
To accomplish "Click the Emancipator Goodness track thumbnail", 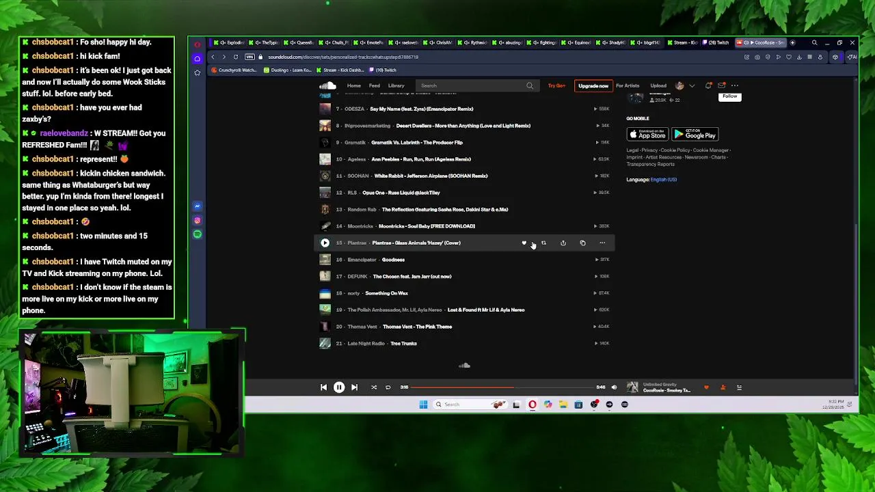I will [x=325, y=260].
